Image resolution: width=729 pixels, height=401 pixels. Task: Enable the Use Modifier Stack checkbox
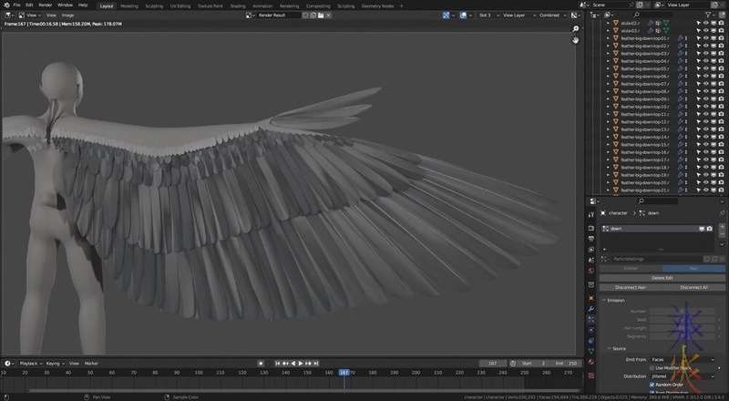point(652,367)
